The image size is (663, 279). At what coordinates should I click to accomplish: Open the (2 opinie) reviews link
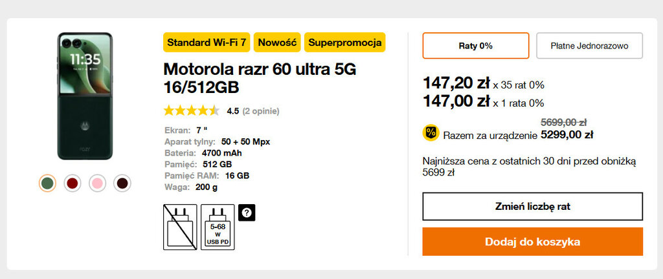click(x=261, y=111)
